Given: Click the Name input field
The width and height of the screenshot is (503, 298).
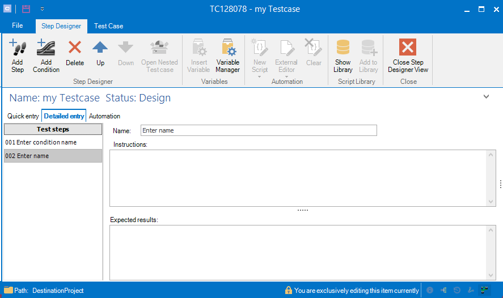Looking at the screenshot, I should [x=258, y=130].
